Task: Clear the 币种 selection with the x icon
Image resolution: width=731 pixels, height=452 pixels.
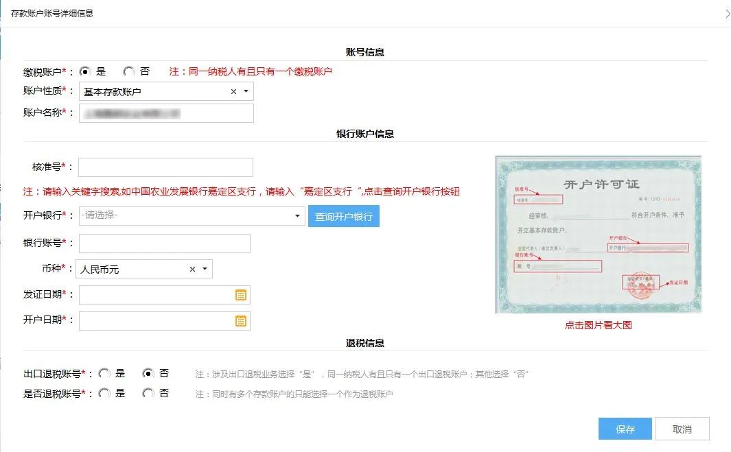Action: (x=192, y=270)
